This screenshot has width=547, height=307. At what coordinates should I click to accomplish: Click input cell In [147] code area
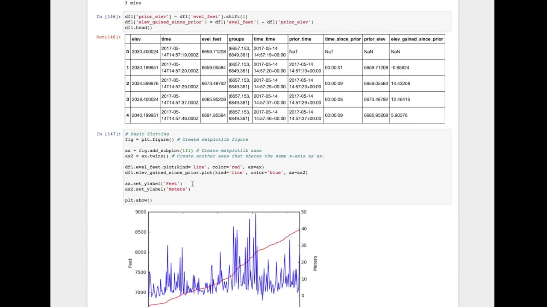click(287, 167)
